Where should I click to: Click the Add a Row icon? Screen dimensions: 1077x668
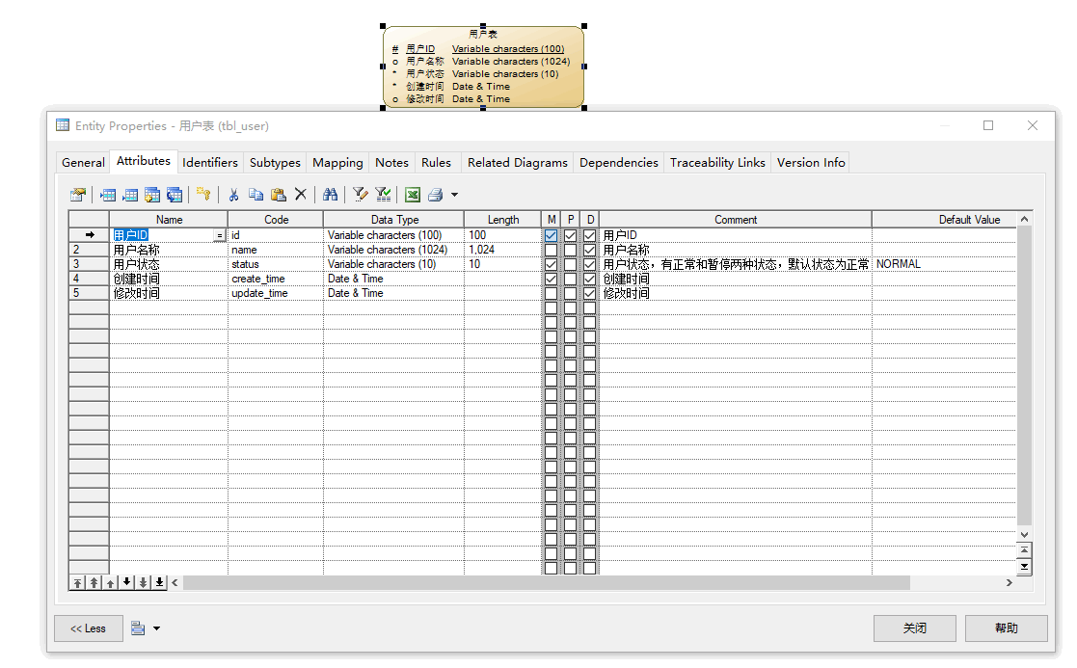pos(130,195)
